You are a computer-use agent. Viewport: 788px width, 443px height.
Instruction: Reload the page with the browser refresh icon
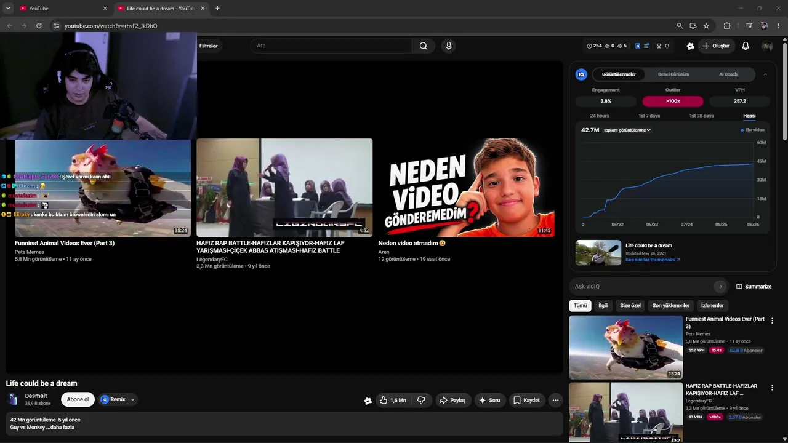(39, 26)
